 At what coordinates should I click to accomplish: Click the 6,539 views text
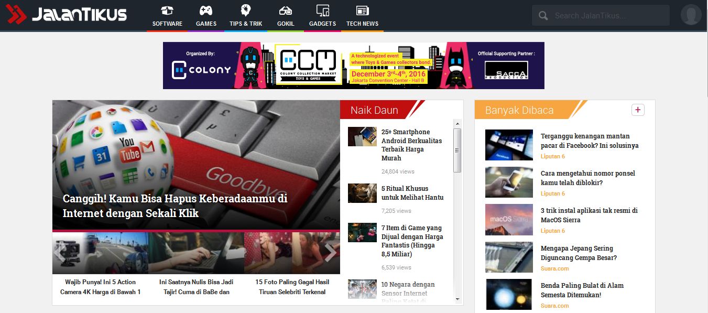click(x=396, y=267)
